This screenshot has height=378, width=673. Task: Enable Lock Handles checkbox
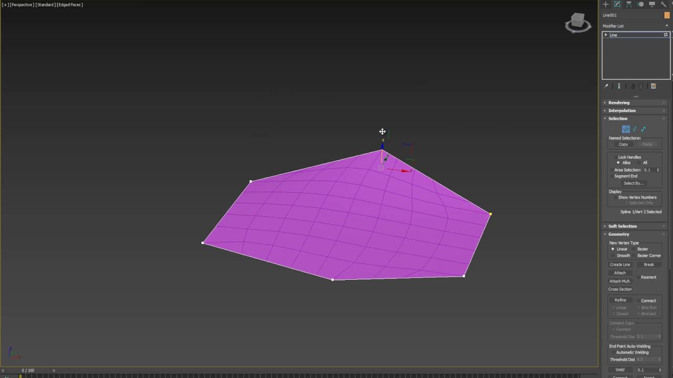click(x=616, y=157)
